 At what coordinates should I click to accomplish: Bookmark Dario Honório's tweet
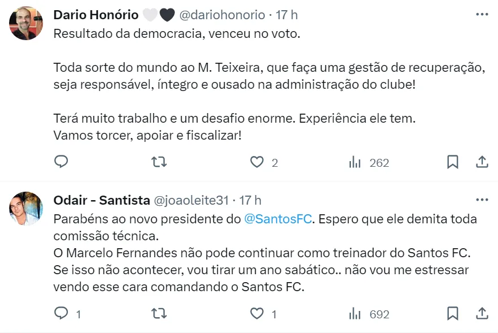click(x=453, y=162)
